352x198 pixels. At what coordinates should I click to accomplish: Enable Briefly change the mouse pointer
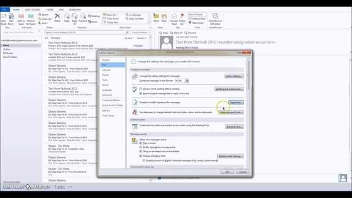click(x=141, y=147)
